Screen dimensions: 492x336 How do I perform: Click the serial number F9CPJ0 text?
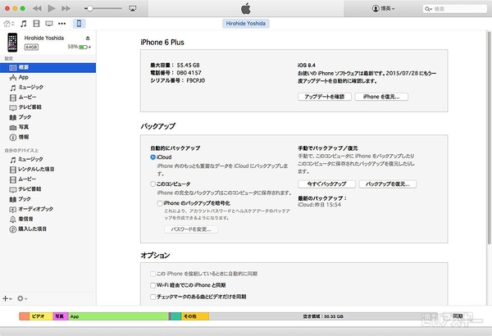pos(195,80)
